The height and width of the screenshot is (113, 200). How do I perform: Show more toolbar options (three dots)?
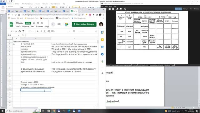point(83,31)
